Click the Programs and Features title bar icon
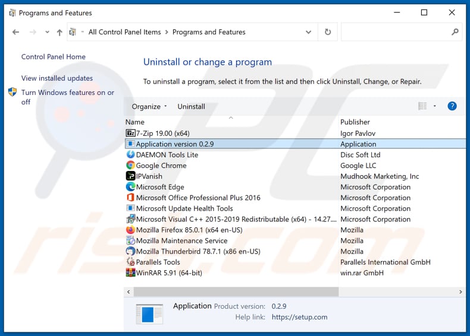The image size is (470, 336). (12, 13)
